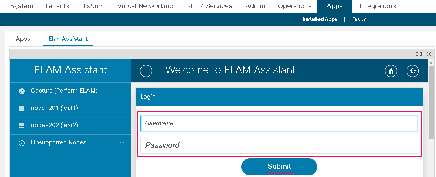The width and height of the screenshot is (436, 177).
Task: Go to ELAM Assistant home icon
Action: (391, 71)
